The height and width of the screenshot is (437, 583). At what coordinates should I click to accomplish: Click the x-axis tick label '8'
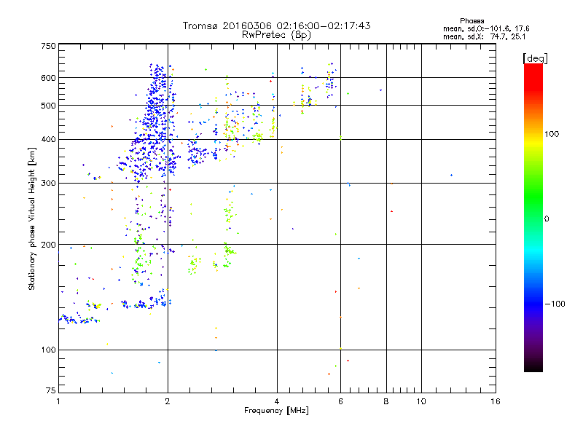[386, 401]
